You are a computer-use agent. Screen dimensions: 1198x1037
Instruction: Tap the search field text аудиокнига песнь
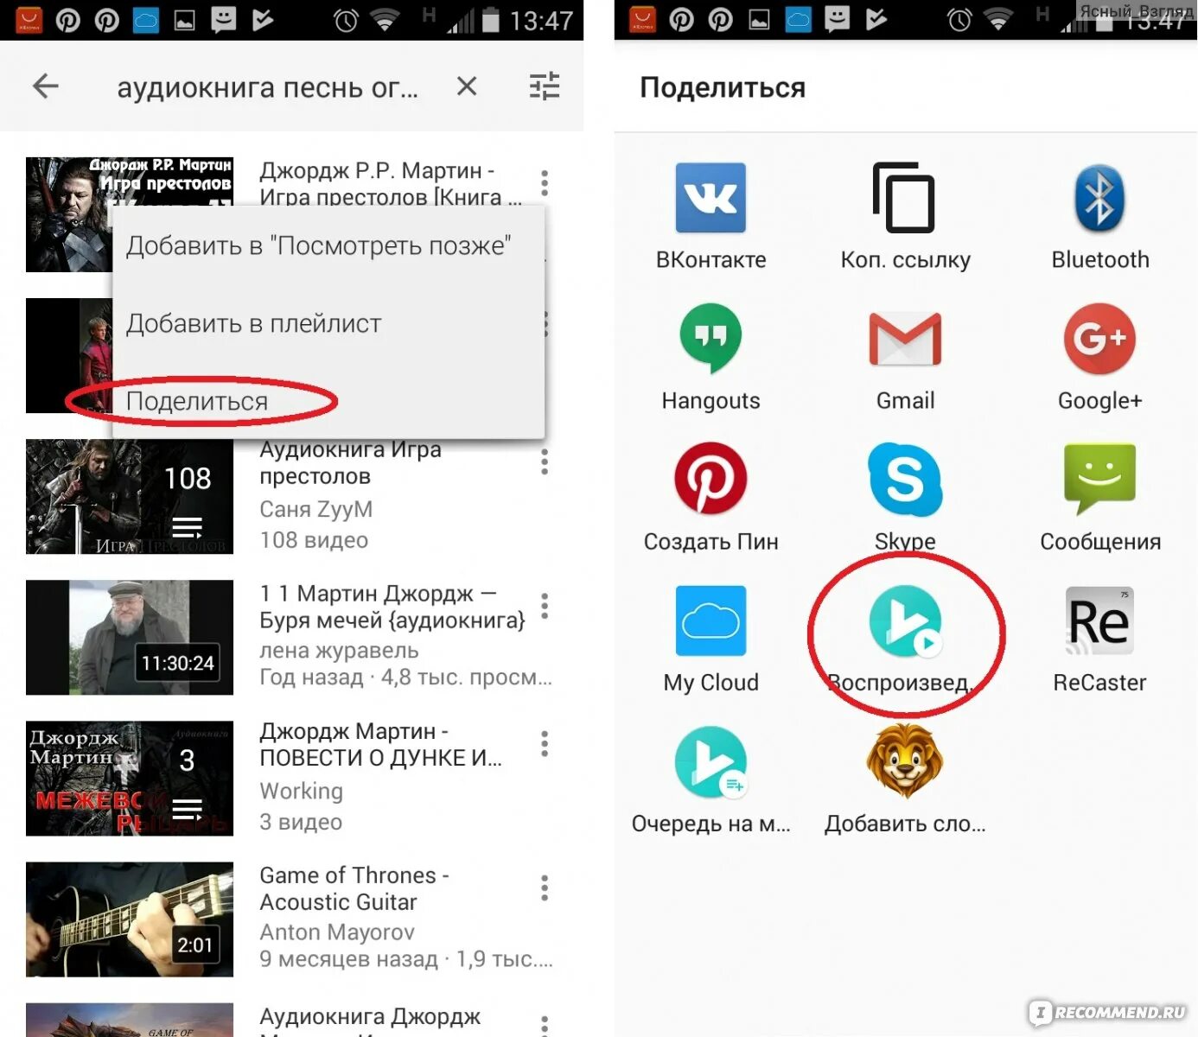(x=267, y=87)
